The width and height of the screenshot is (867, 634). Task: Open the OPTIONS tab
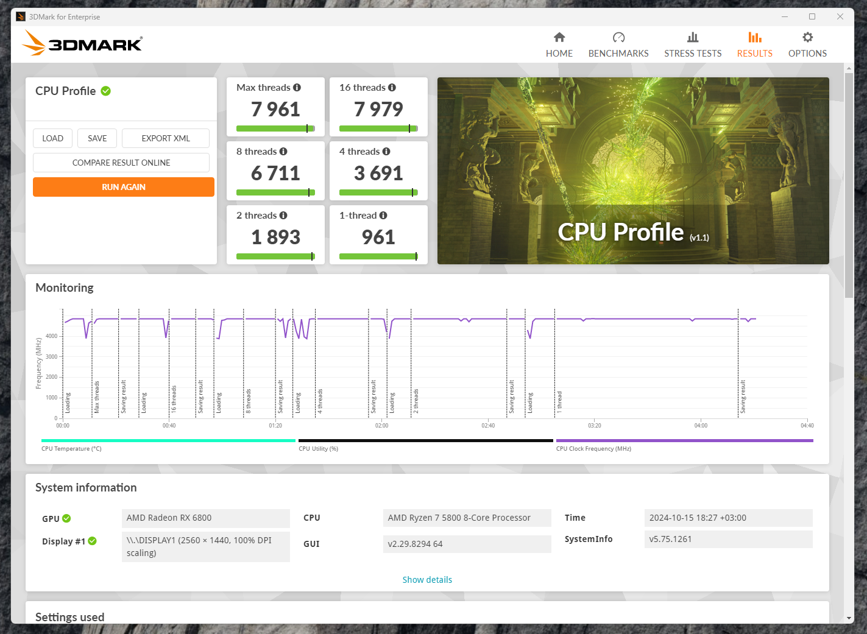pos(807,45)
